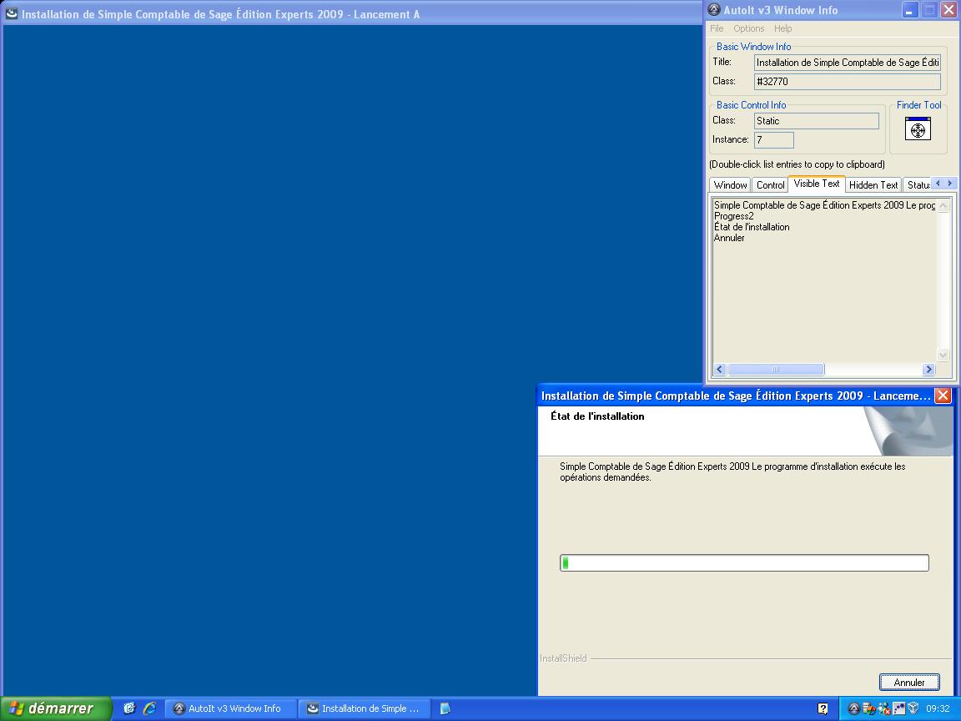
Task: Click the left arrow of the horizontal scrollbar
Action: [x=720, y=369]
